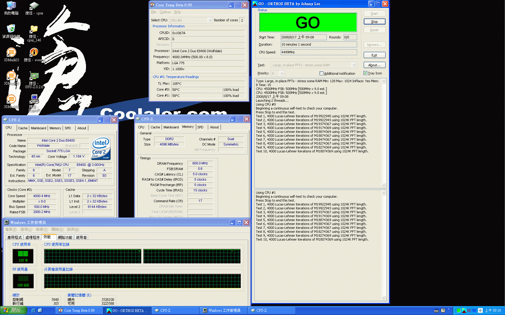
Task: Open the My Computer (我的電腦) desktop icon
Action: click(11, 8)
